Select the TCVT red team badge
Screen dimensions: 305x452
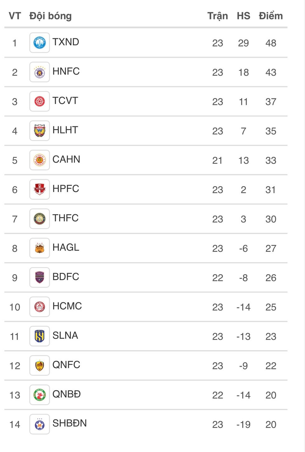tap(40, 101)
